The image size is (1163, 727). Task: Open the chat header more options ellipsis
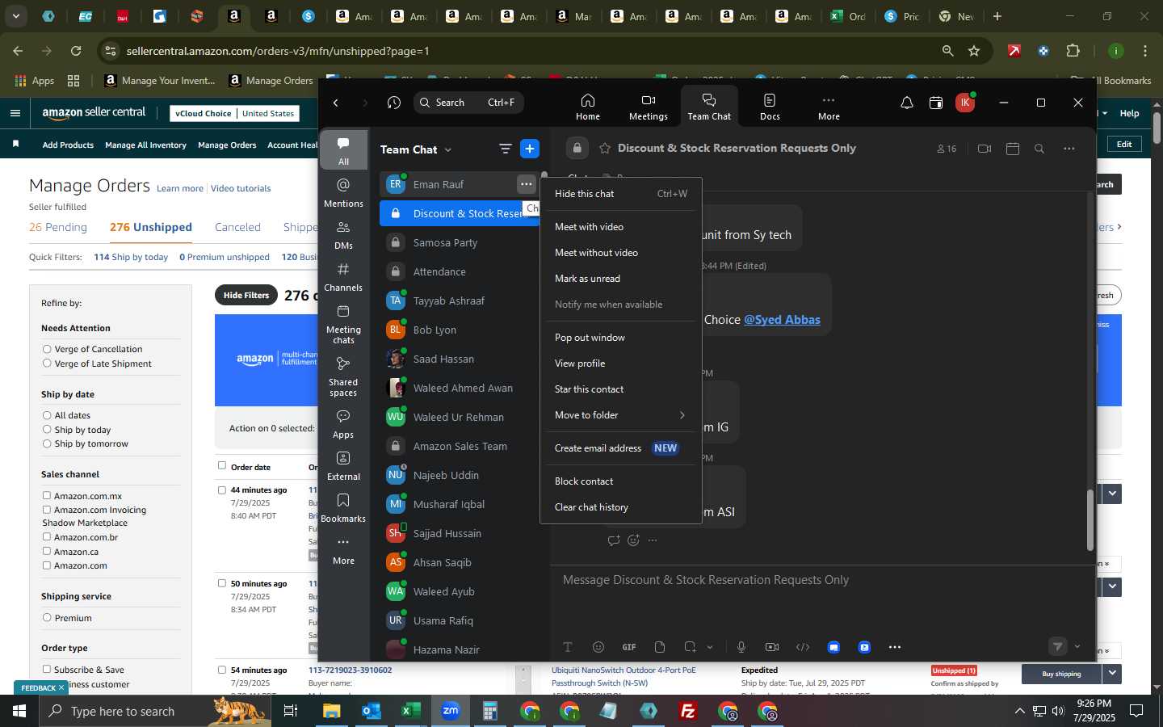click(1069, 149)
